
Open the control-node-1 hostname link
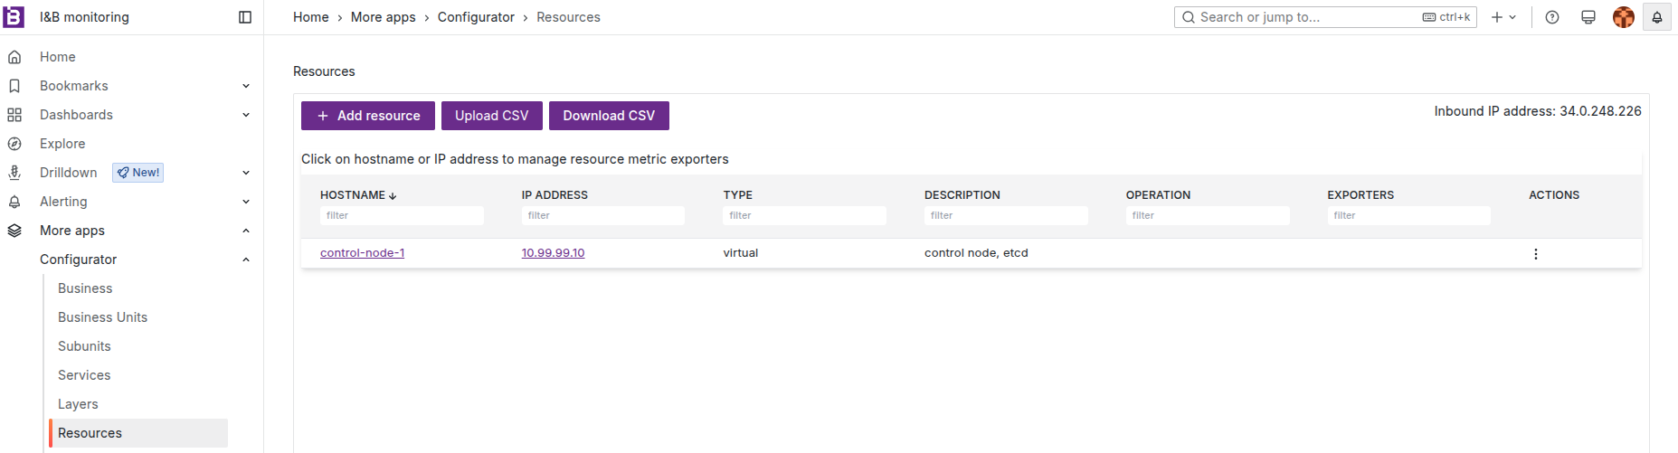point(362,253)
